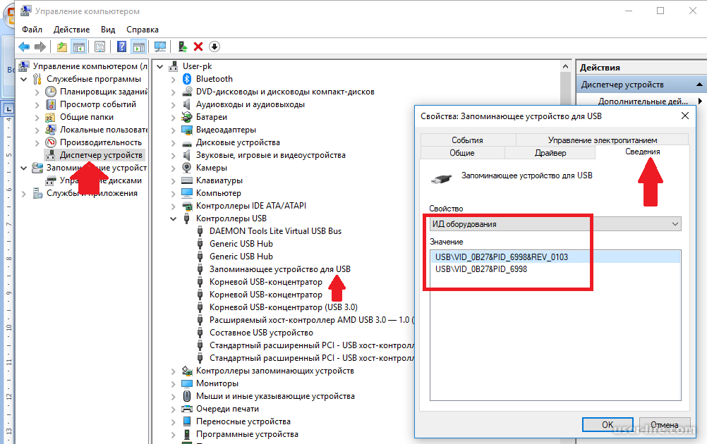Collapse the Контроллеры USB node
Image resolution: width=707 pixels, height=444 pixels.
(173, 219)
